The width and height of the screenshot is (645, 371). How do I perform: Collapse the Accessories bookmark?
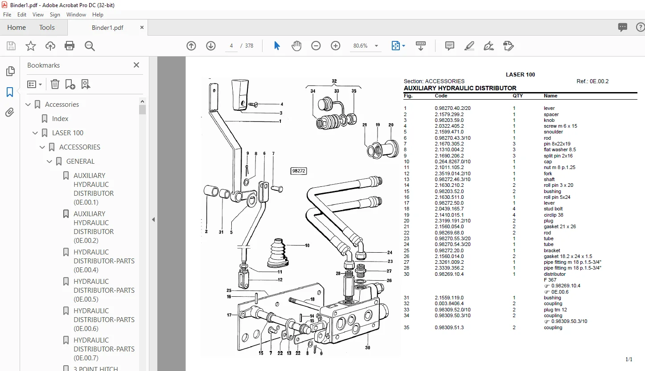coord(29,105)
